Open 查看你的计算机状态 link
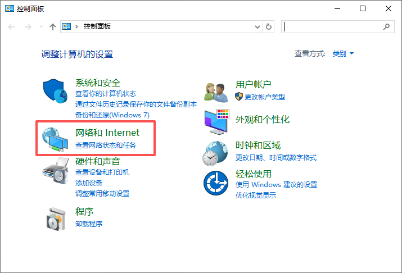Screen dimensions: 402x273 pos(106,93)
